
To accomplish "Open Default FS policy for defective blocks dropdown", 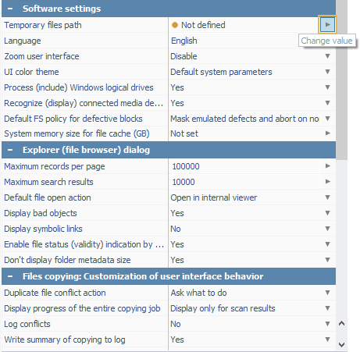I will [x=328, y=119].
